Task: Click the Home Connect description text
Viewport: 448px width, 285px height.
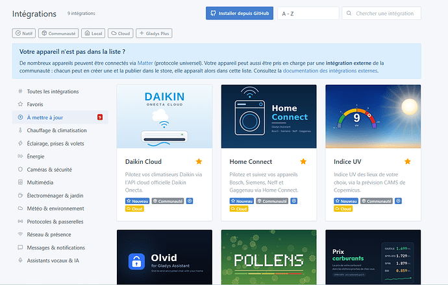Action: [264, 183]
